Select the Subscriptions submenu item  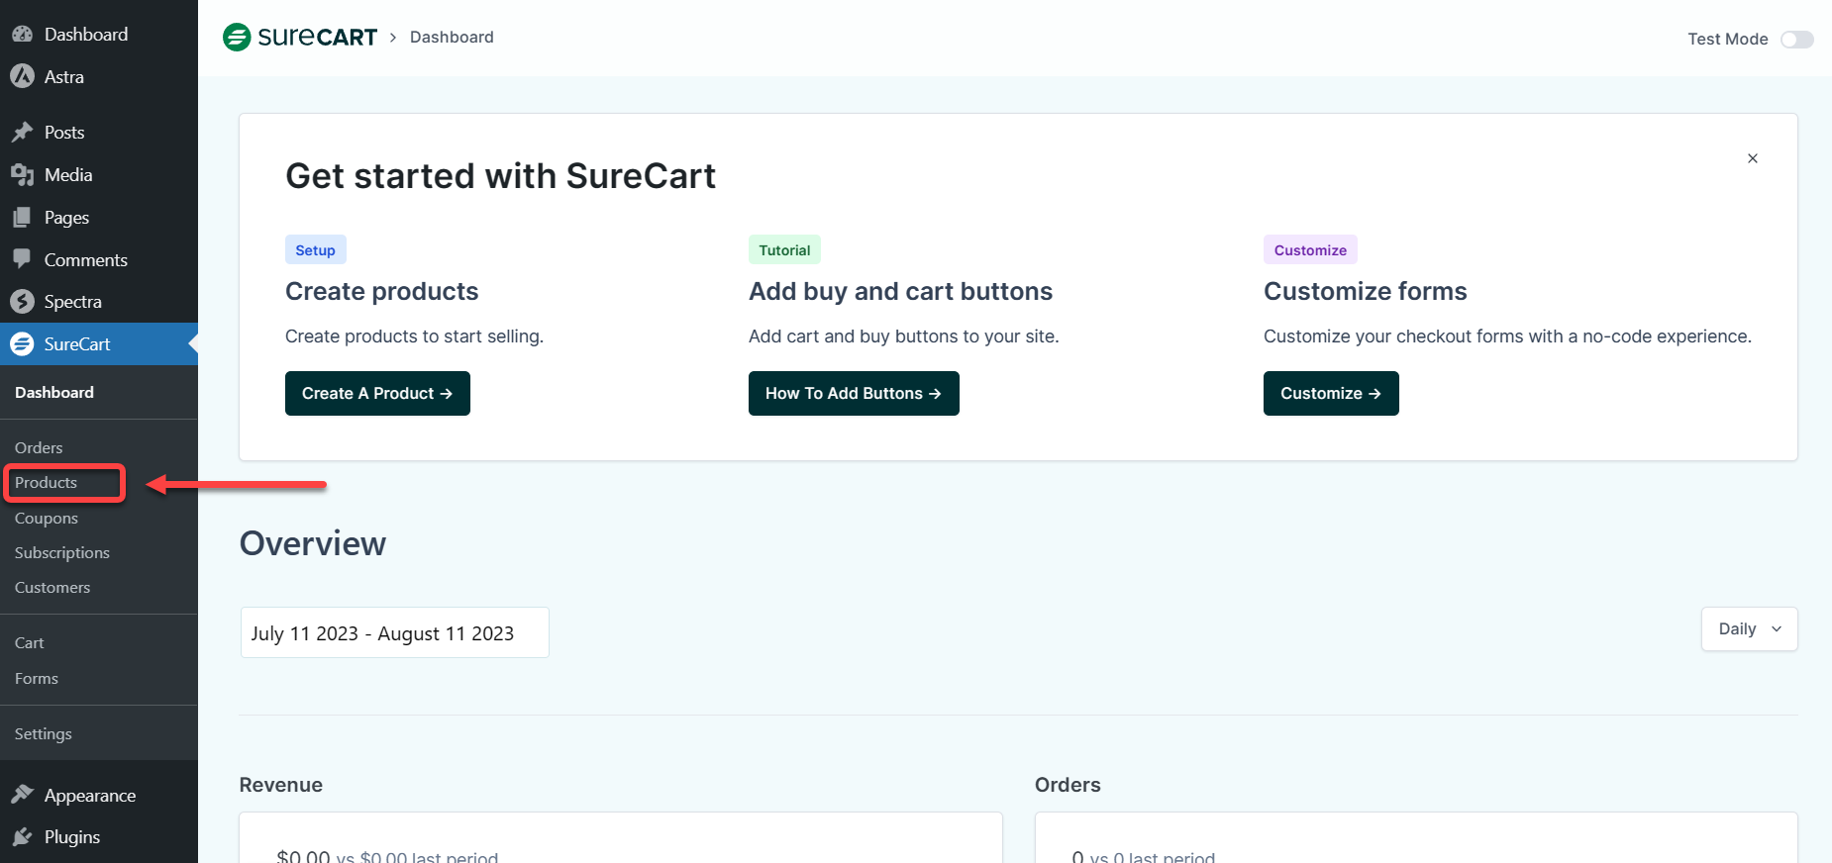point(62,552)
